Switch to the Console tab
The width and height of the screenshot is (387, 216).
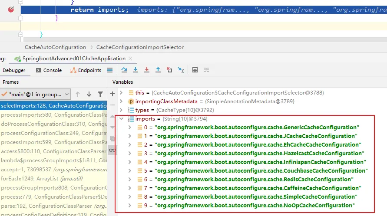49,70
